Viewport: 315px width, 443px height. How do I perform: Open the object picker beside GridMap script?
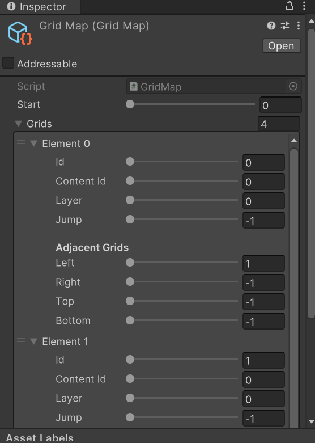point(293,86)
